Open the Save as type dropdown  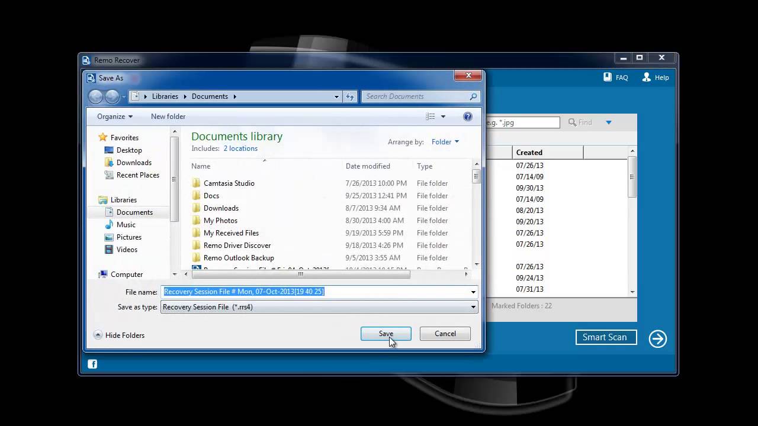click(319, 307)
